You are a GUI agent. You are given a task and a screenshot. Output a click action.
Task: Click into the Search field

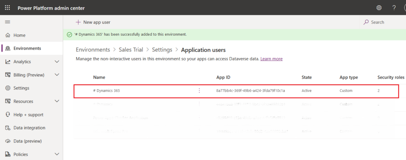tap(383, 22)
